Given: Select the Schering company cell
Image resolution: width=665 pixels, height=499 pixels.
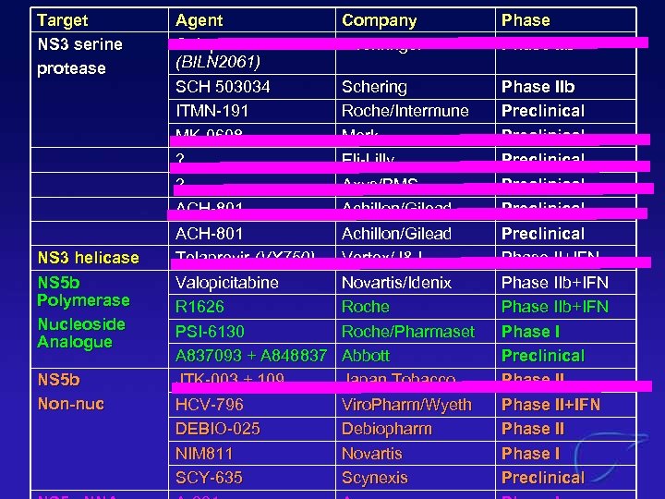Looking at the screenshot, I should [x=374, y=87].
